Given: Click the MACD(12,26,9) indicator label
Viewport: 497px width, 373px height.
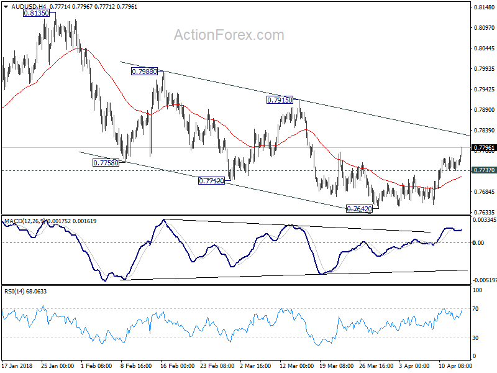Looking at the screenshot, I should [25, 221].
